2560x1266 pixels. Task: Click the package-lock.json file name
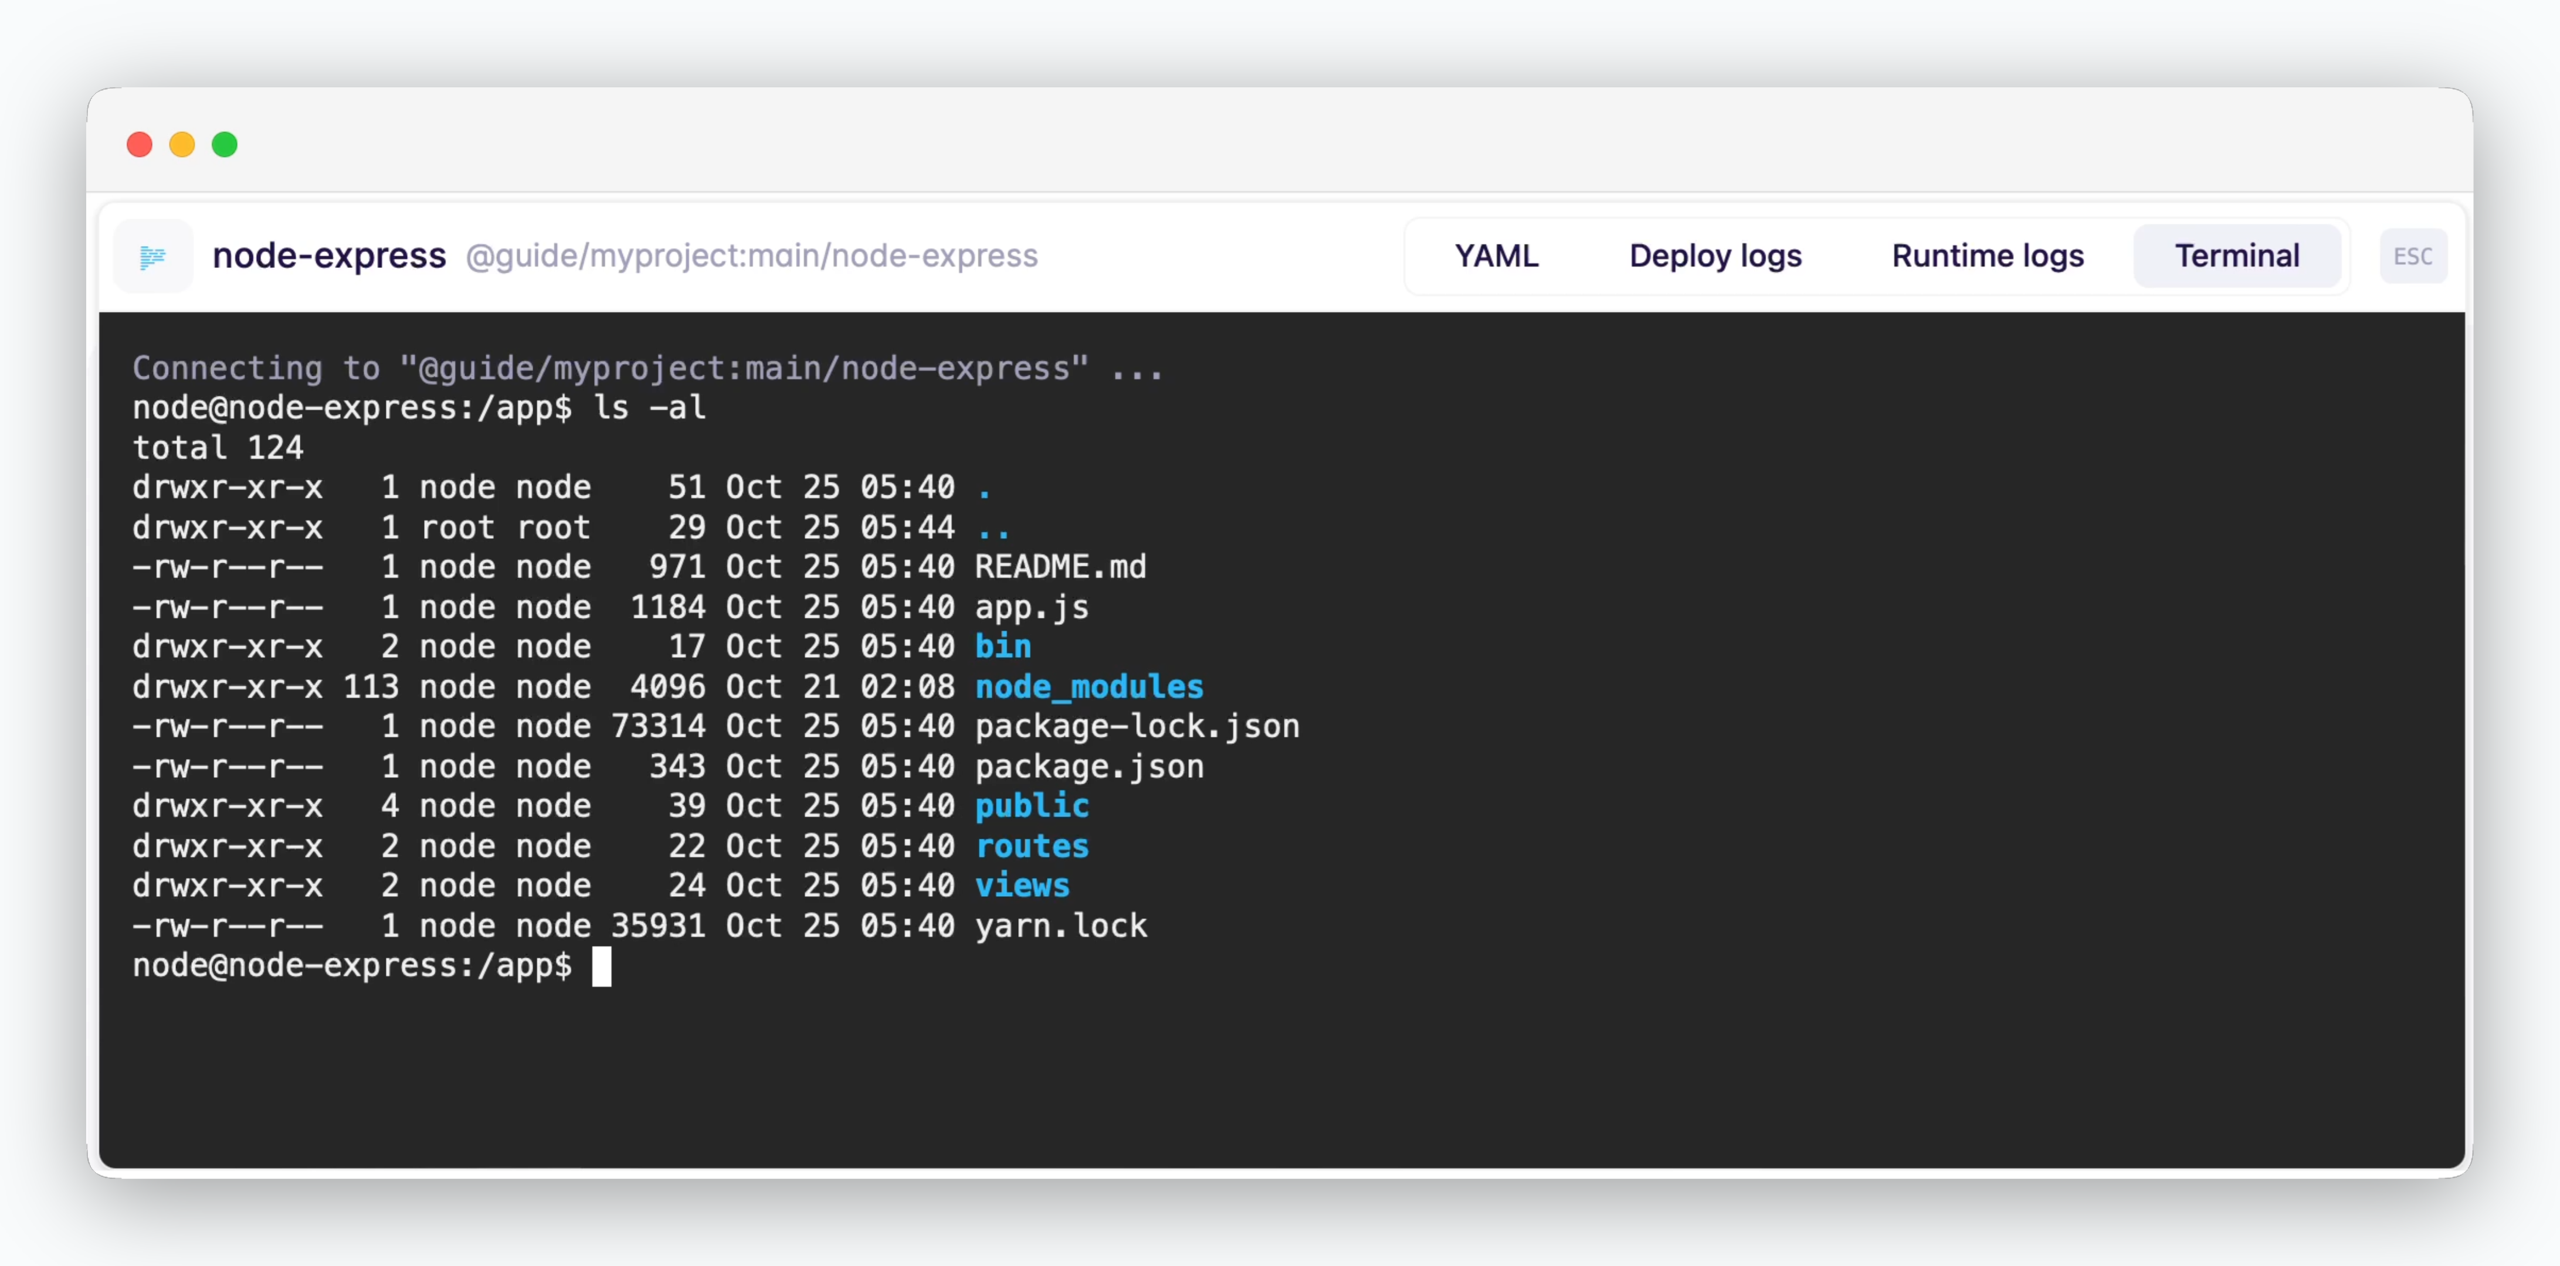1137,727
